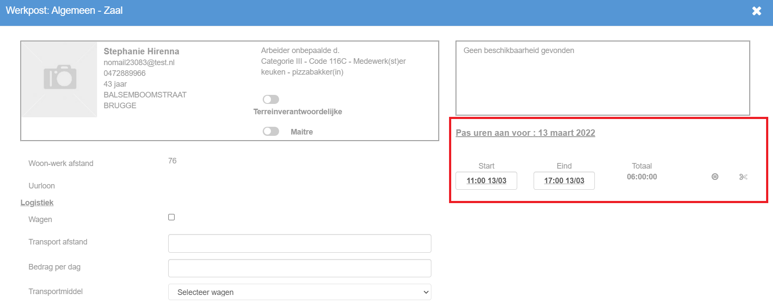This screenshot has height=304, width=773.
Task: Click the Start time 11:00 13/03 field
Action: [x=486, y=181]
